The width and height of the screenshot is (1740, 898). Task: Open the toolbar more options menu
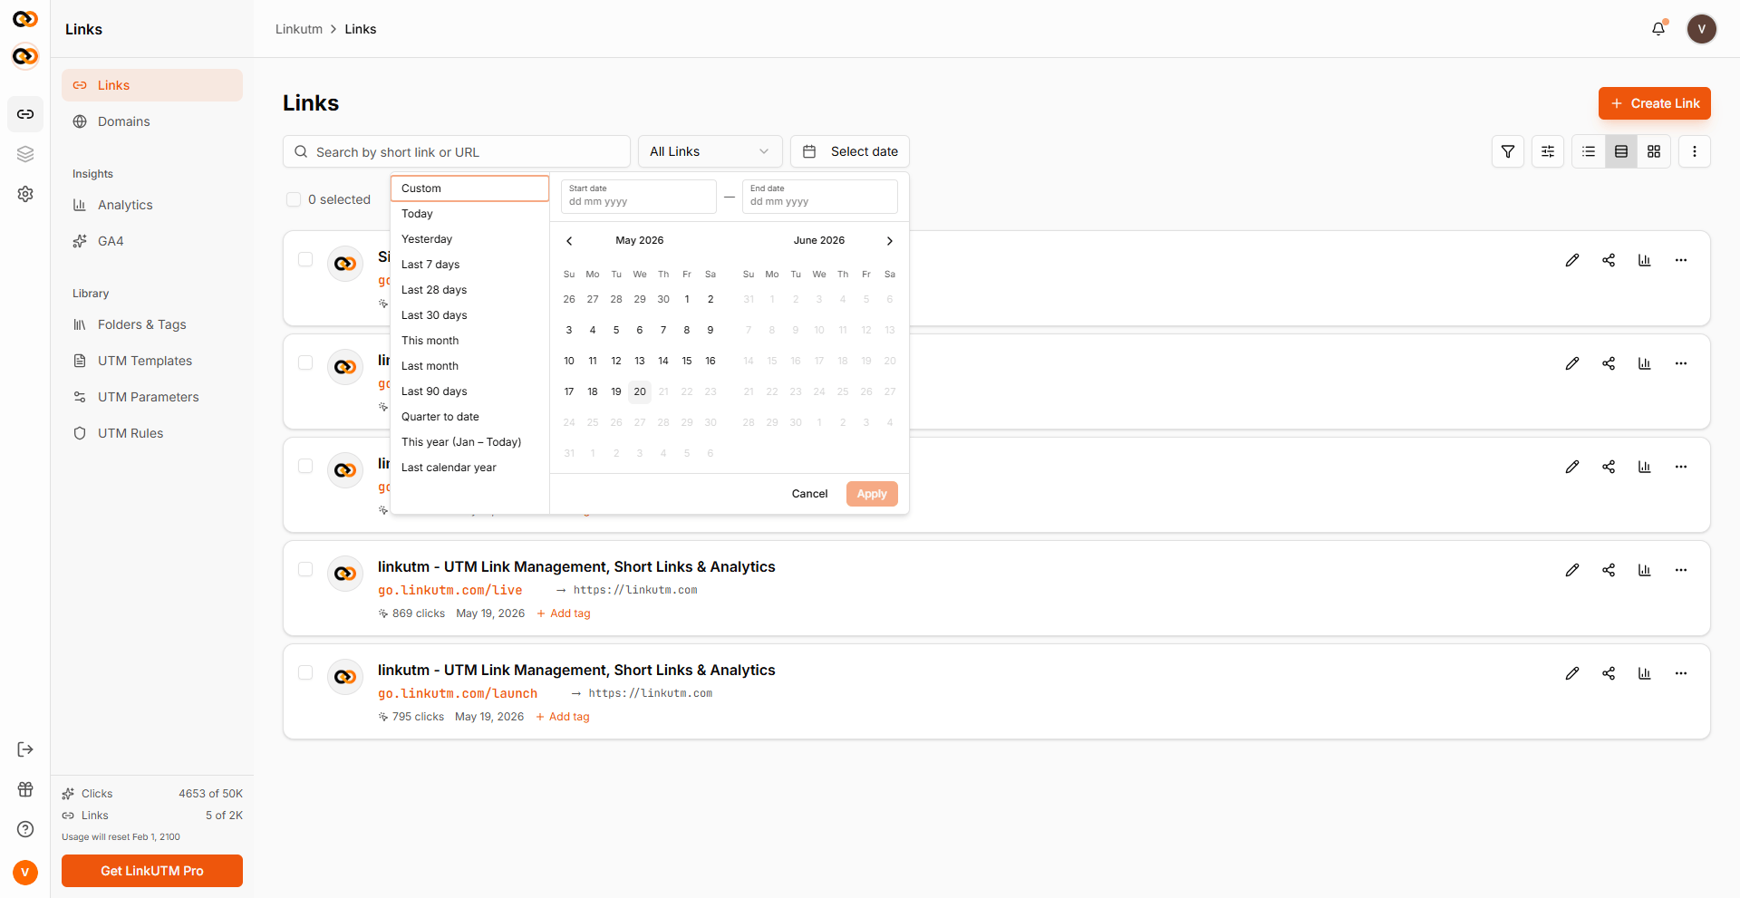coord(1695,151)
